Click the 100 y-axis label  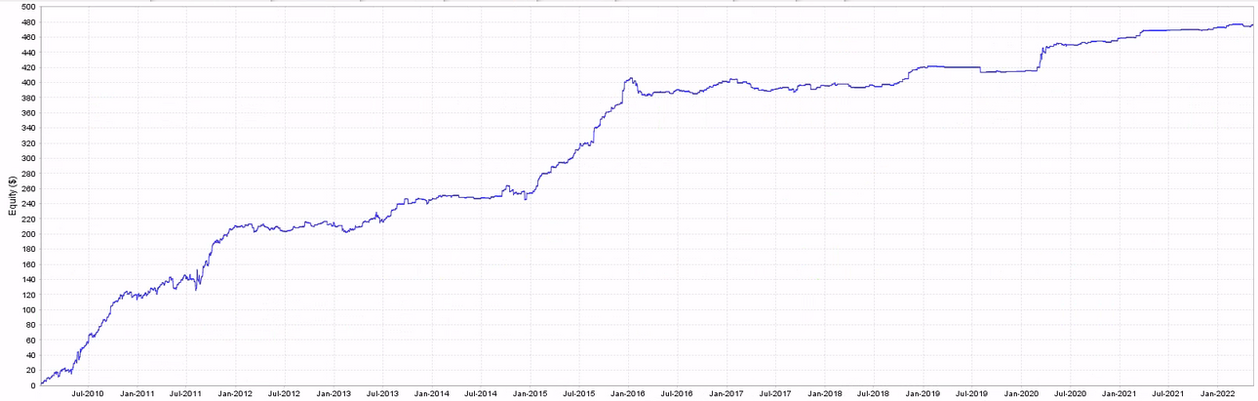tap(28, 310)
